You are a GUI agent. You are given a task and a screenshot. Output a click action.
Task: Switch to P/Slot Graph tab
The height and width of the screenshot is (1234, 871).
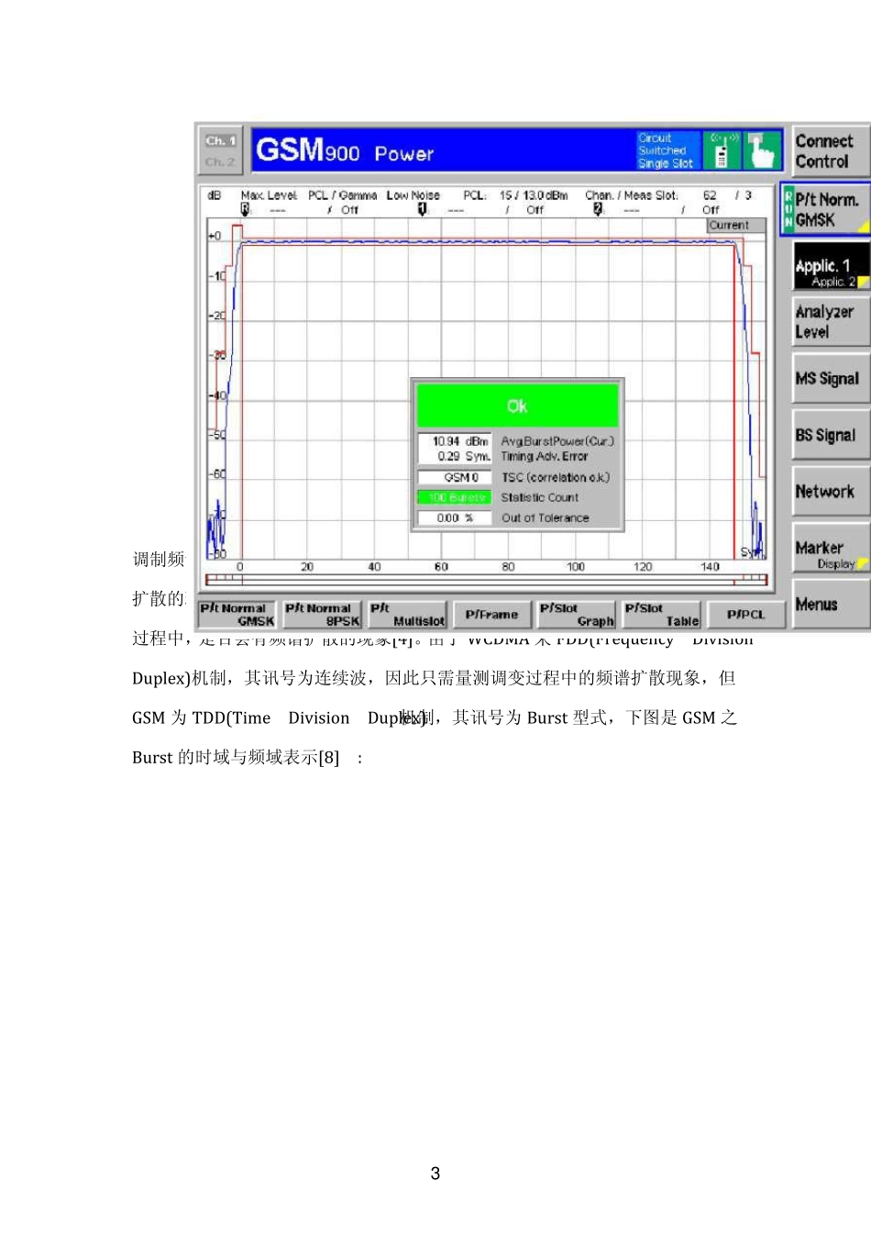576,615
